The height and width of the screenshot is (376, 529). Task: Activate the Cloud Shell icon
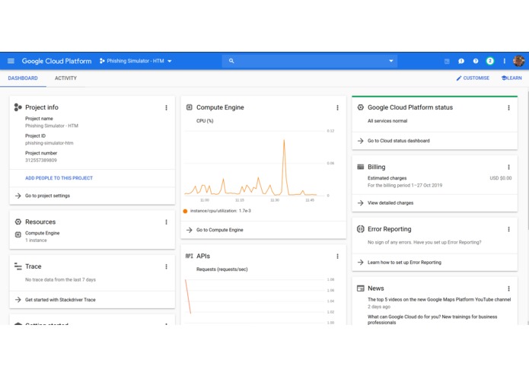point(447,61)
